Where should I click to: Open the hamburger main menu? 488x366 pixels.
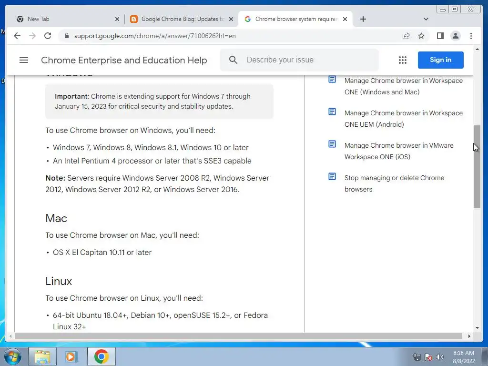24,60
